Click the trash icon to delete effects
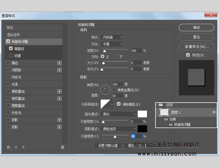Image resolution: width=219 pixels, height=168 pixels. pos(62,147)
